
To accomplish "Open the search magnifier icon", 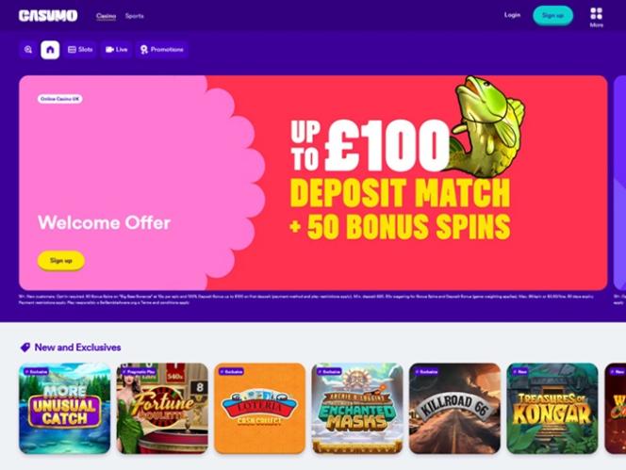I will [x=28, y=50].
